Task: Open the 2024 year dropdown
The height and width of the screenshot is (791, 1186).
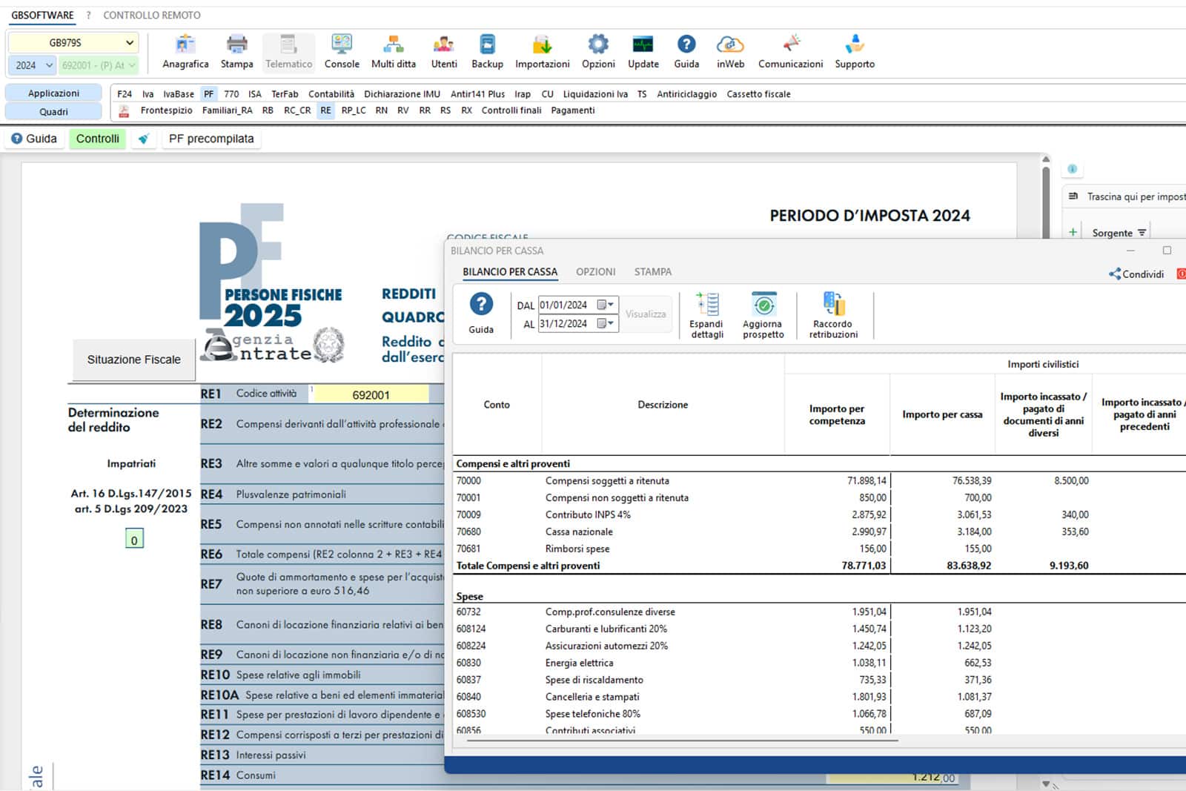Action: pyautogui.click(x=49, y=65)
